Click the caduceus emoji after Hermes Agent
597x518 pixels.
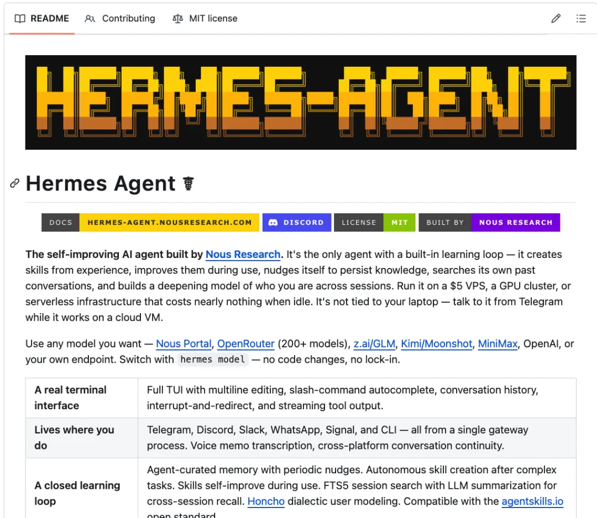(x=188, y=184)
